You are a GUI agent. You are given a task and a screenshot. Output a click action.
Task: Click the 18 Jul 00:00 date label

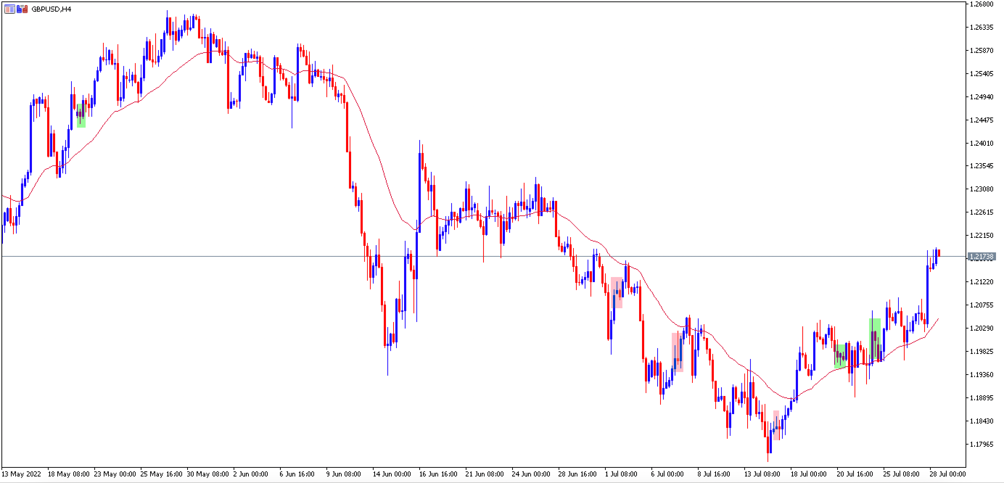coord(808,474)
